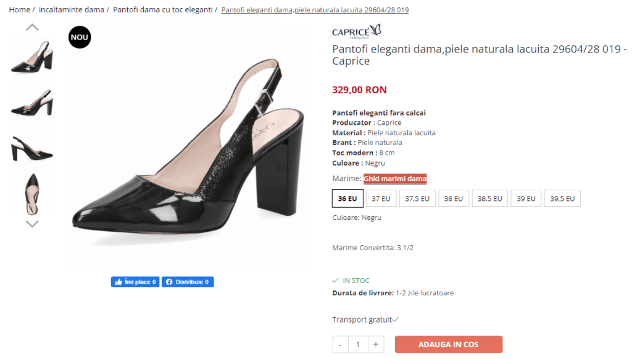Select size 36 EU
The image size is (632, 359).
(347, 198)
